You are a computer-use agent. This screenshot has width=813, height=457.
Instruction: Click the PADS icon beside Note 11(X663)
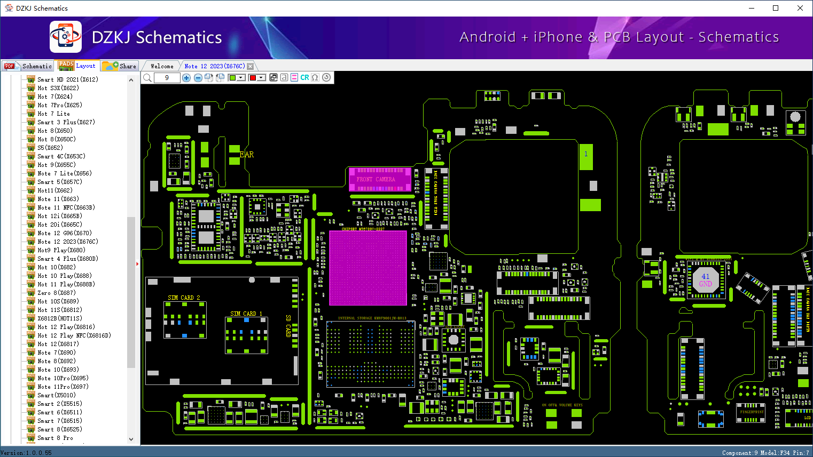pos(31,199)
